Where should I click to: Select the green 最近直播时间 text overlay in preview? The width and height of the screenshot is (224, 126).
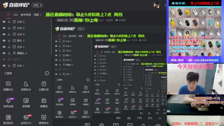tap(84, 15)
